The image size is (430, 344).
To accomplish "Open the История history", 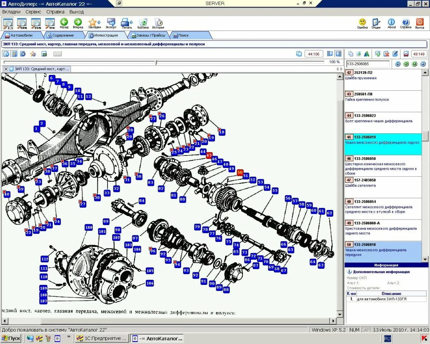I will (x=158, y=23).
